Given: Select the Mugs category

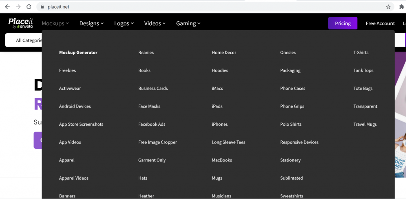Looking at the screenshot, I should pyautogui.click(x=217, y=178).
